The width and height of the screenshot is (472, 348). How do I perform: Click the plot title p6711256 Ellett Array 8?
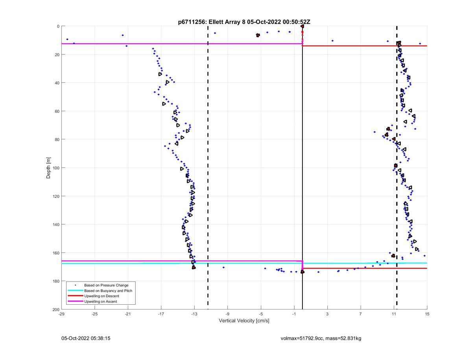tap(244, 22)
